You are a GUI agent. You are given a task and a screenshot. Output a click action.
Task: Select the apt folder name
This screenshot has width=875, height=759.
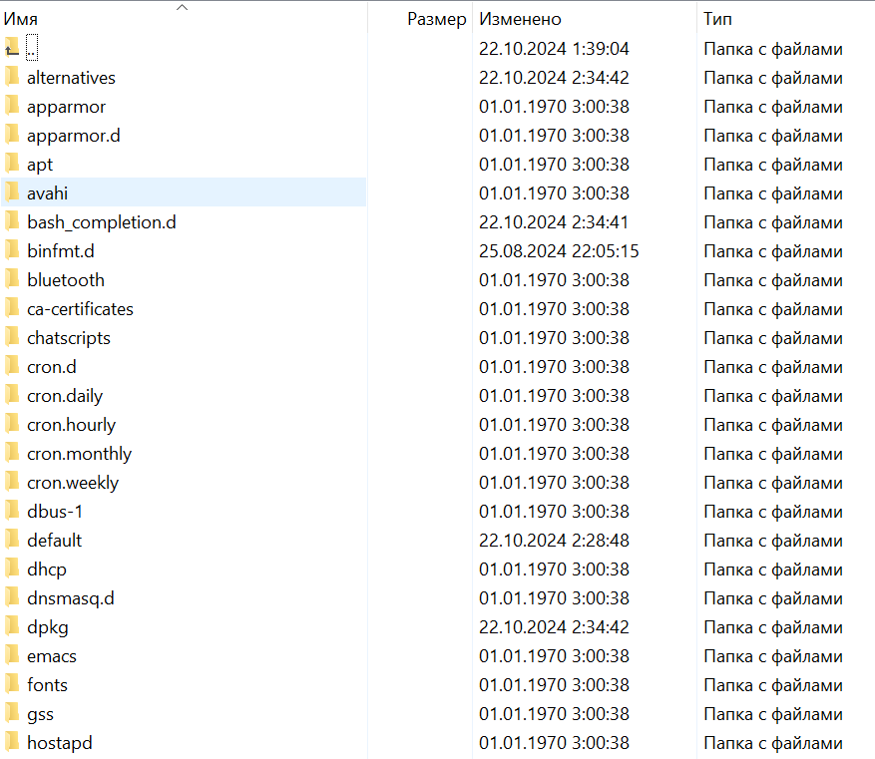coord(40,165)
